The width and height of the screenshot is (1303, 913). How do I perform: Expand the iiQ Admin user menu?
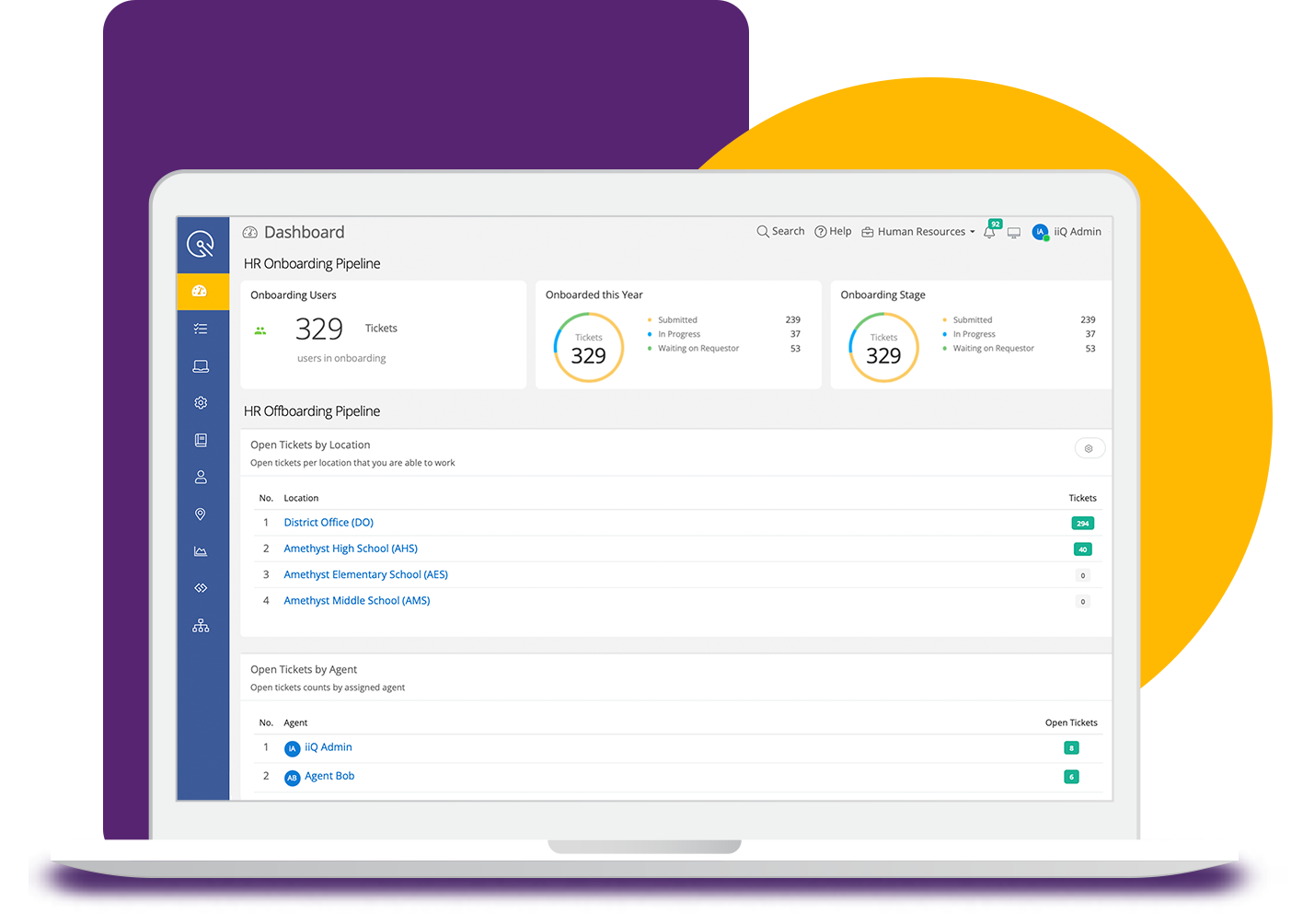click(1067, 231)
